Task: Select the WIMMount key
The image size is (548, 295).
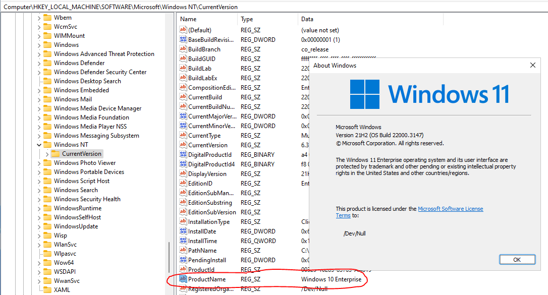Action: [69, 36]
